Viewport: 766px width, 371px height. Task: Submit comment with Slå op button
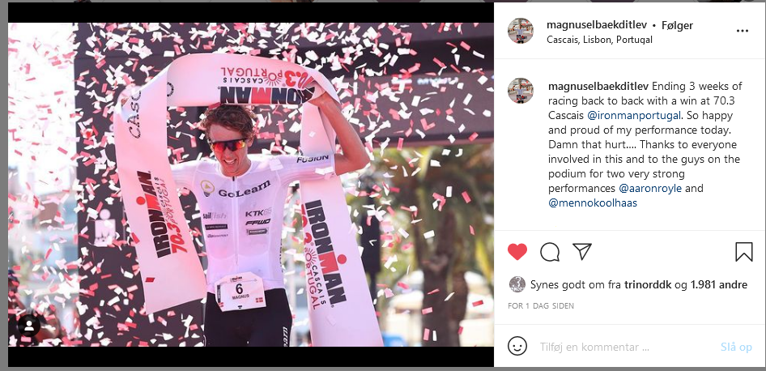click(736, 347)
